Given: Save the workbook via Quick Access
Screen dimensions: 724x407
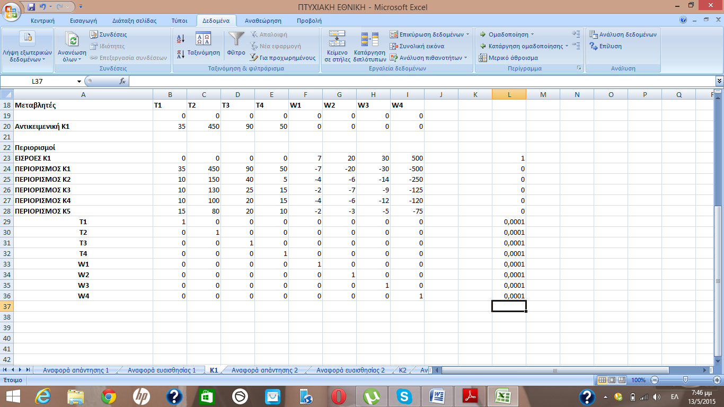Looking at the screenshot, I should click(x=31, y=7).
